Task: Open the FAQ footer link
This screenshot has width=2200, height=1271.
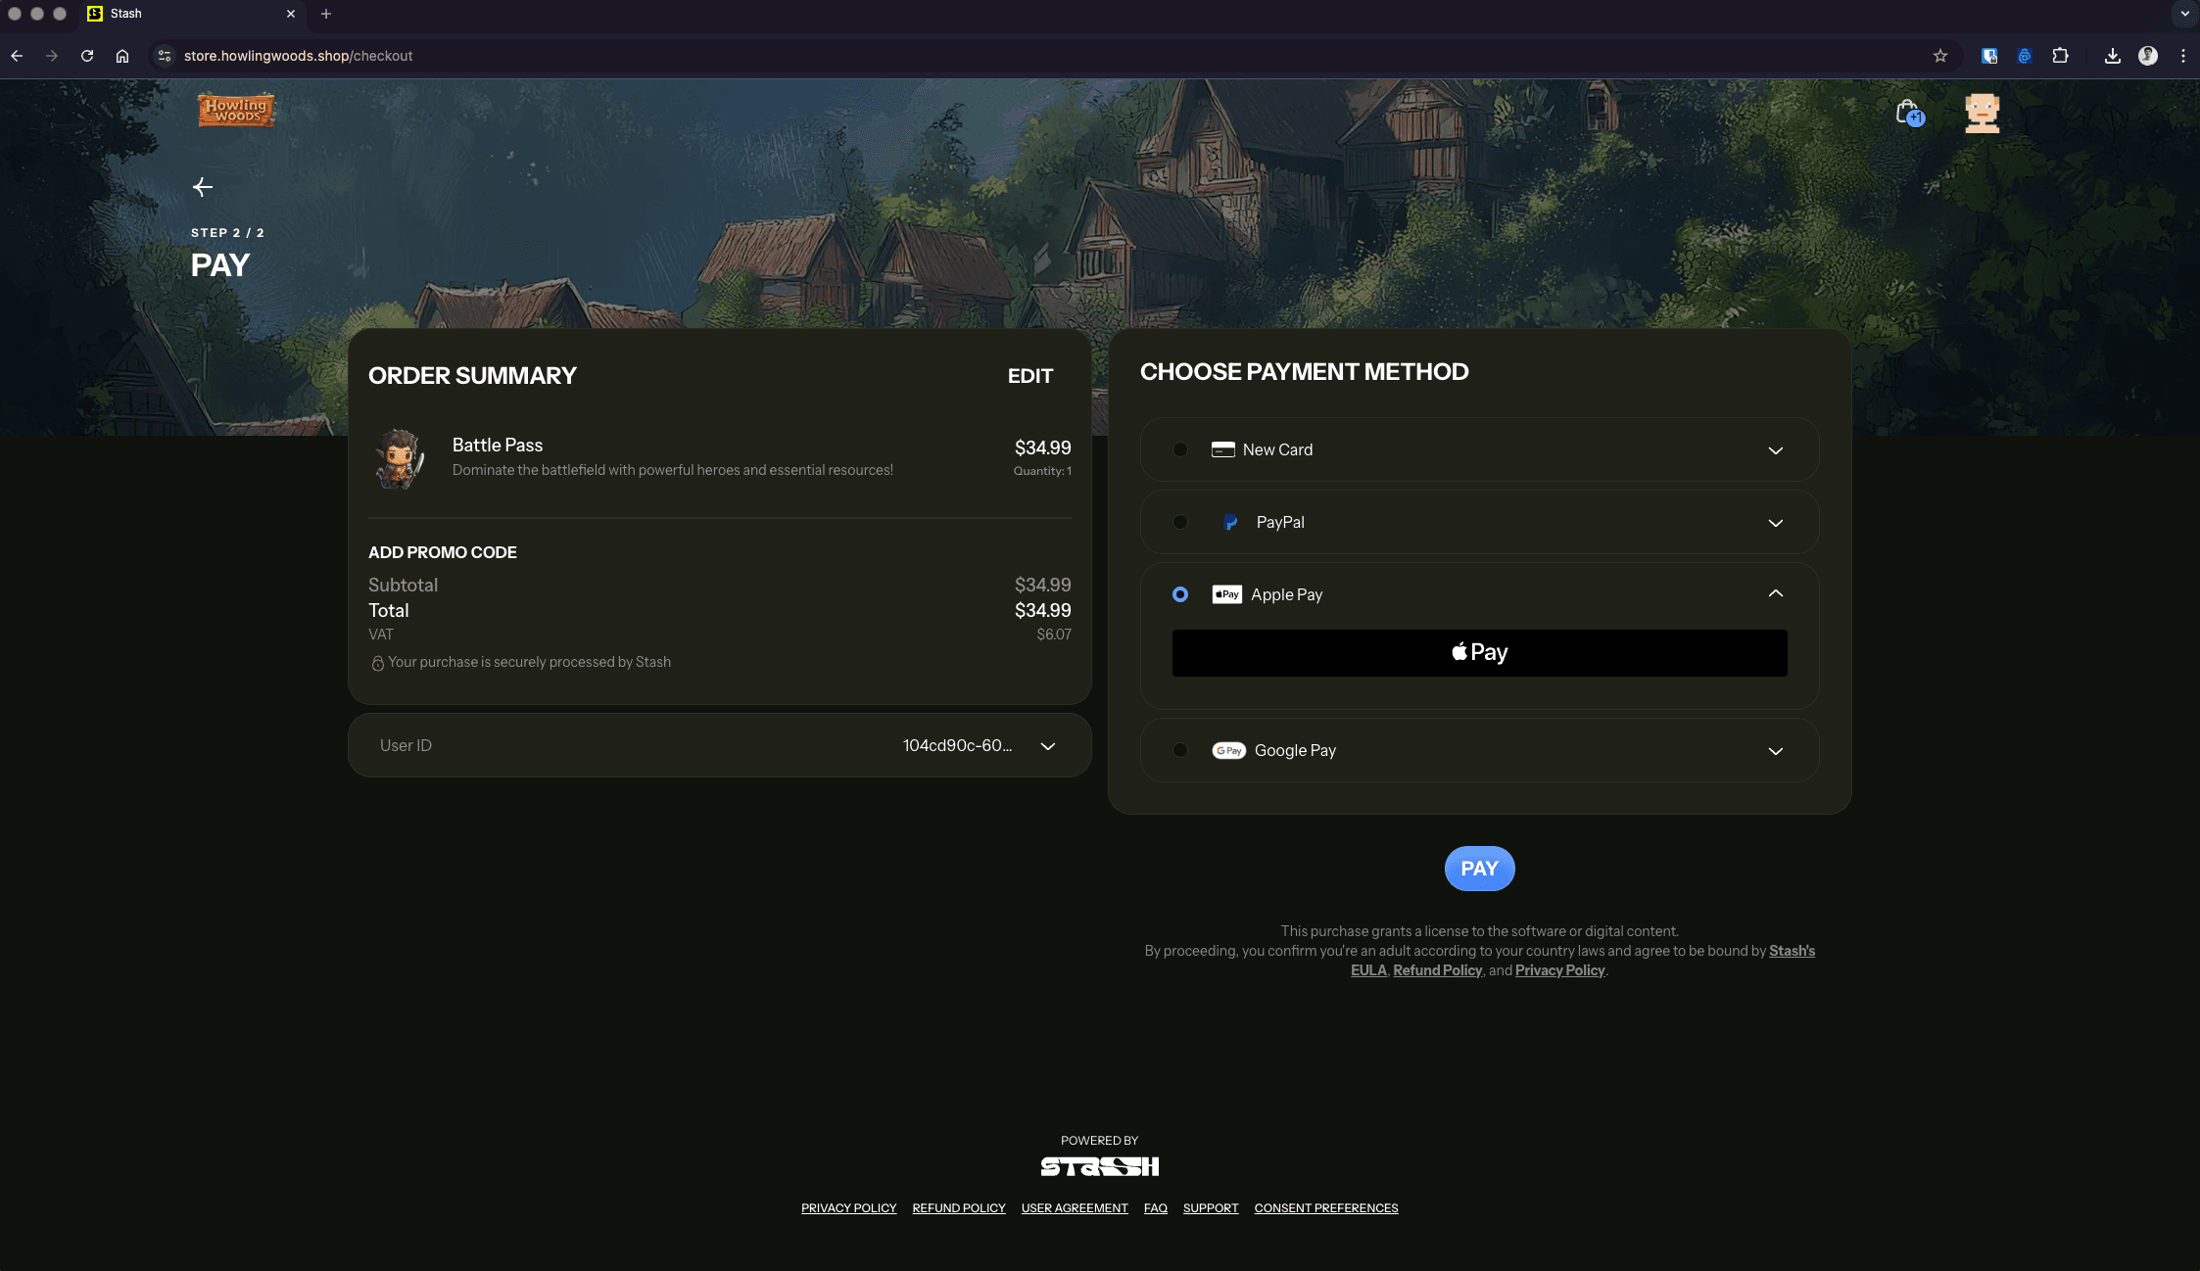Action: (x=1155, y=1207)
